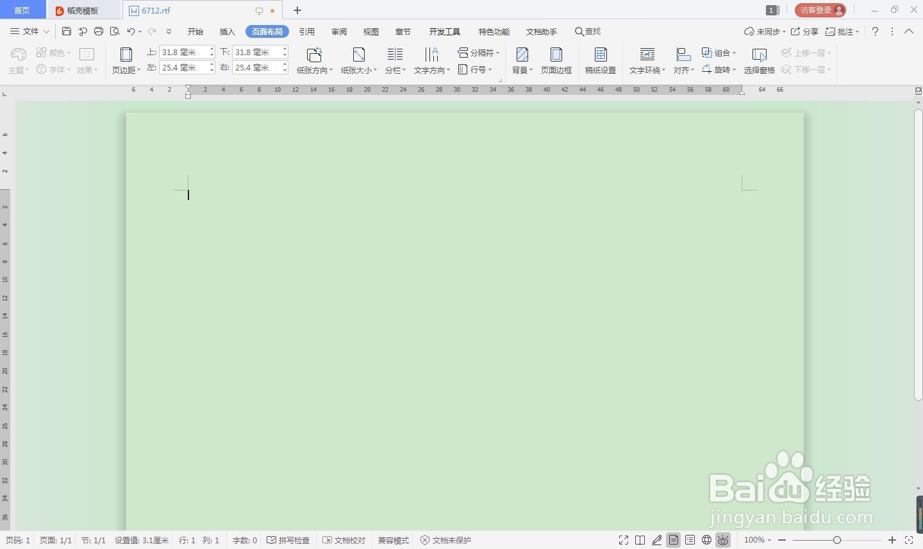The width and height of the screenshot is (923, 549).
Task: Click the Output as PDF icon in quick toolbar
Action: 83,31
